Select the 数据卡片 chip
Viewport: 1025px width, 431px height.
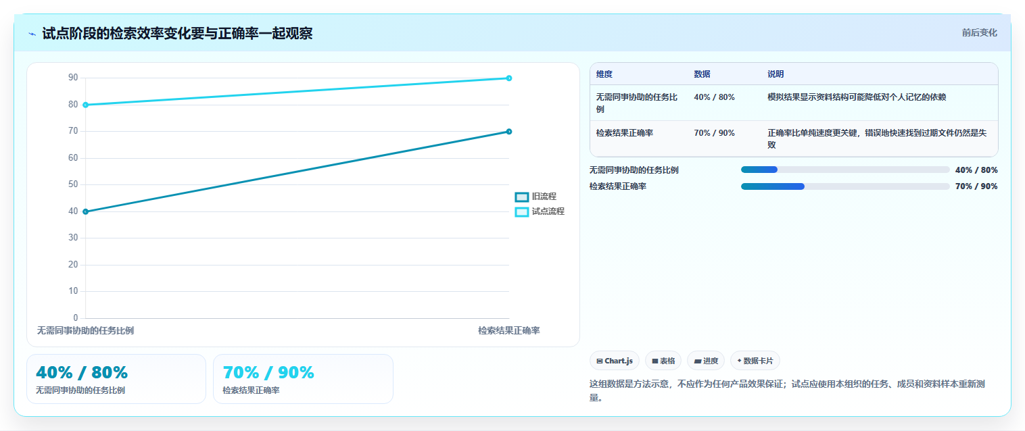pos(755,361)
